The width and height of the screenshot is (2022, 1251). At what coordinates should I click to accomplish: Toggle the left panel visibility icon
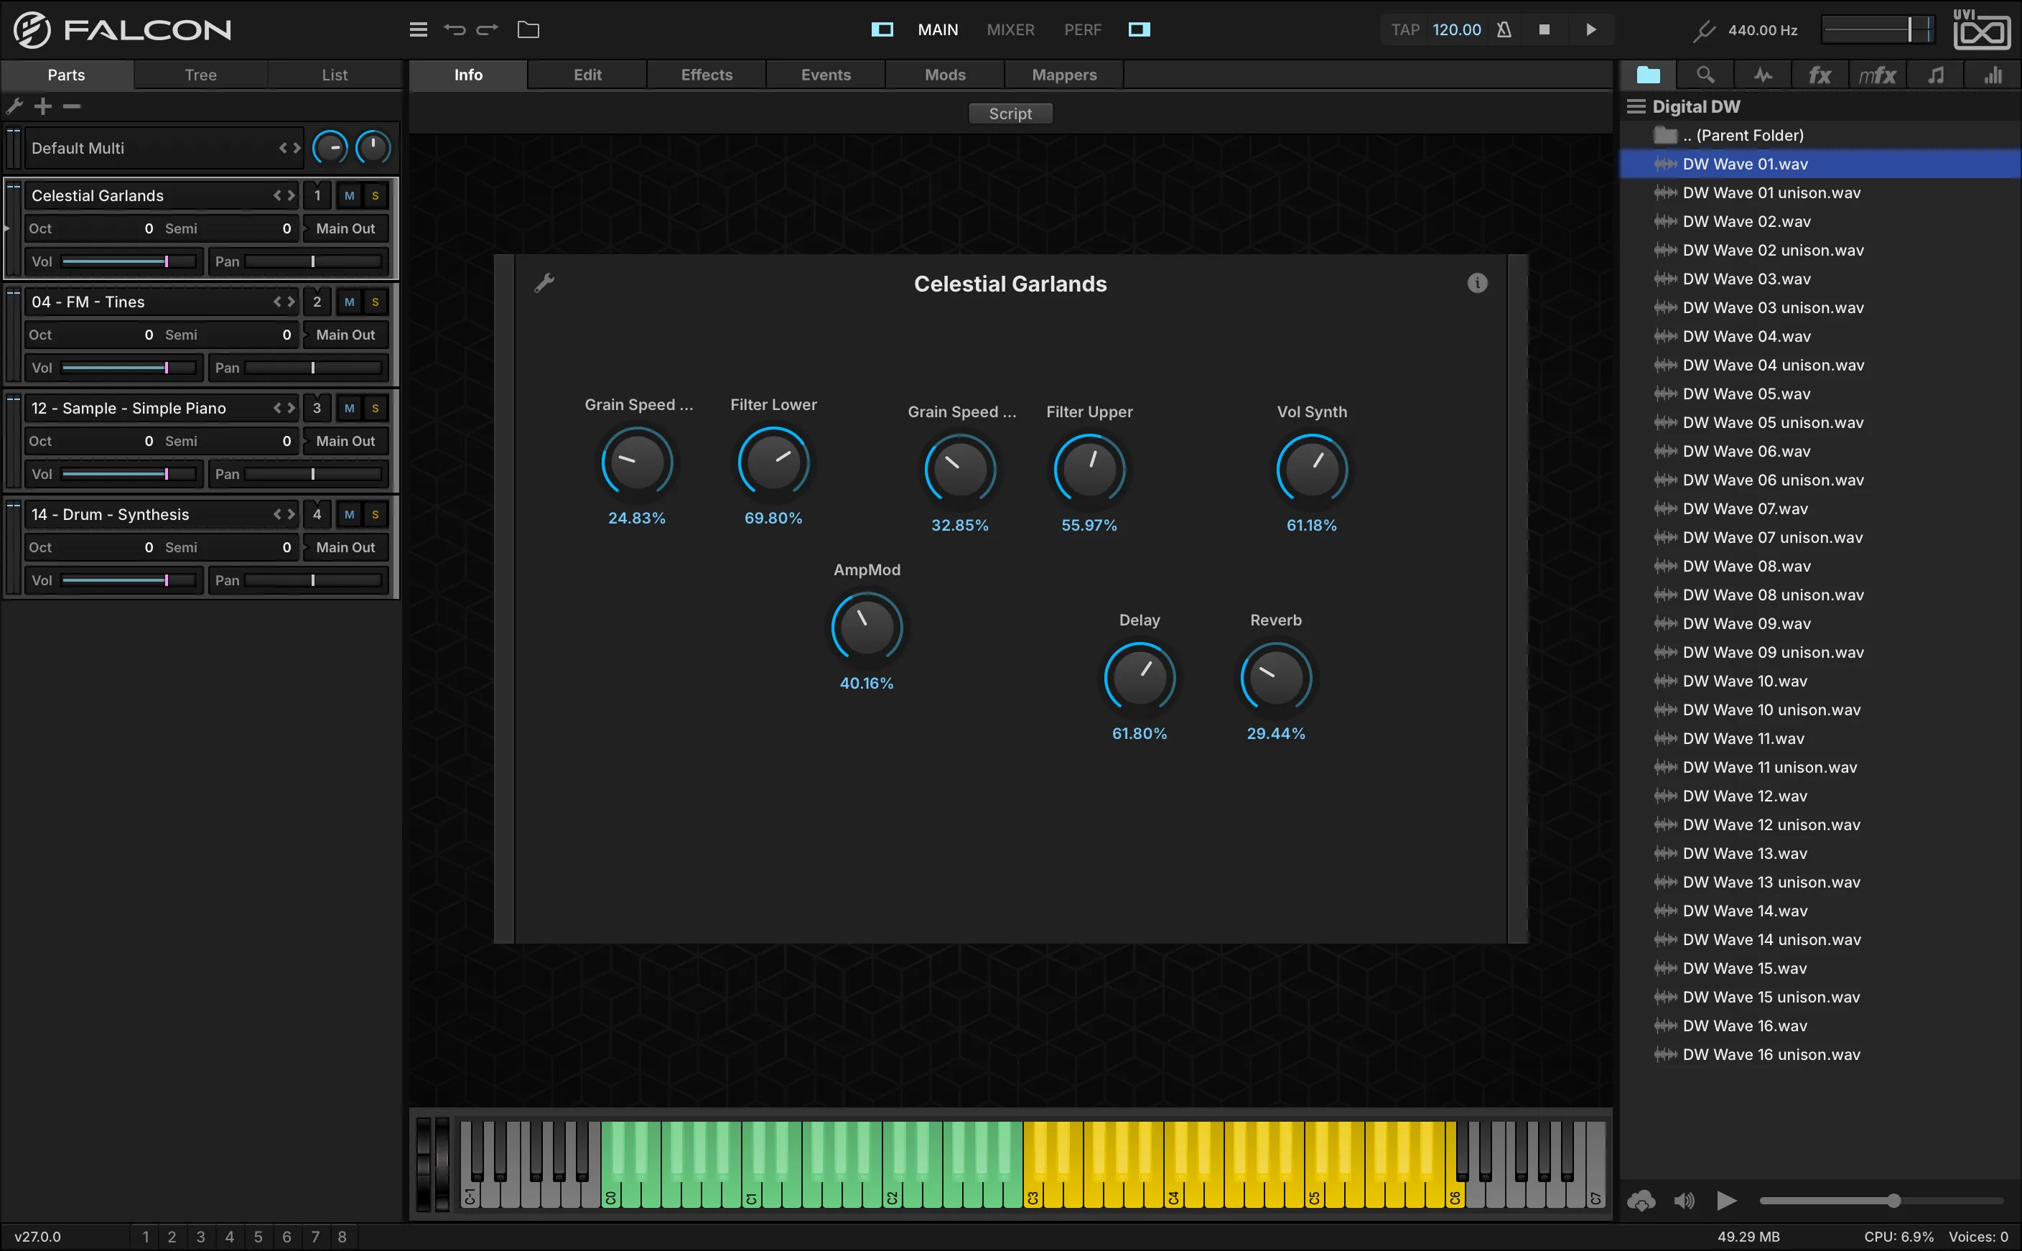click(x=882, y=29)
